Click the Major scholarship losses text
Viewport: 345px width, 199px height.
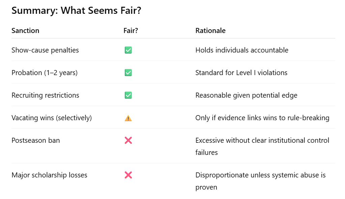[49, 175]
